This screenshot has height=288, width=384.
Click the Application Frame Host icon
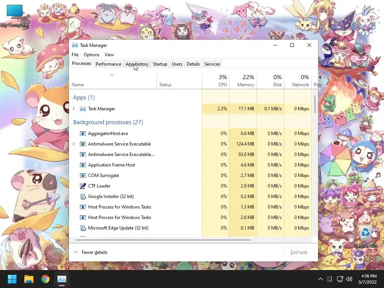(x=83, y=165)
